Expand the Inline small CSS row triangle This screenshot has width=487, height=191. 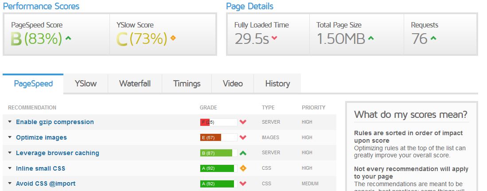[10, 168]
